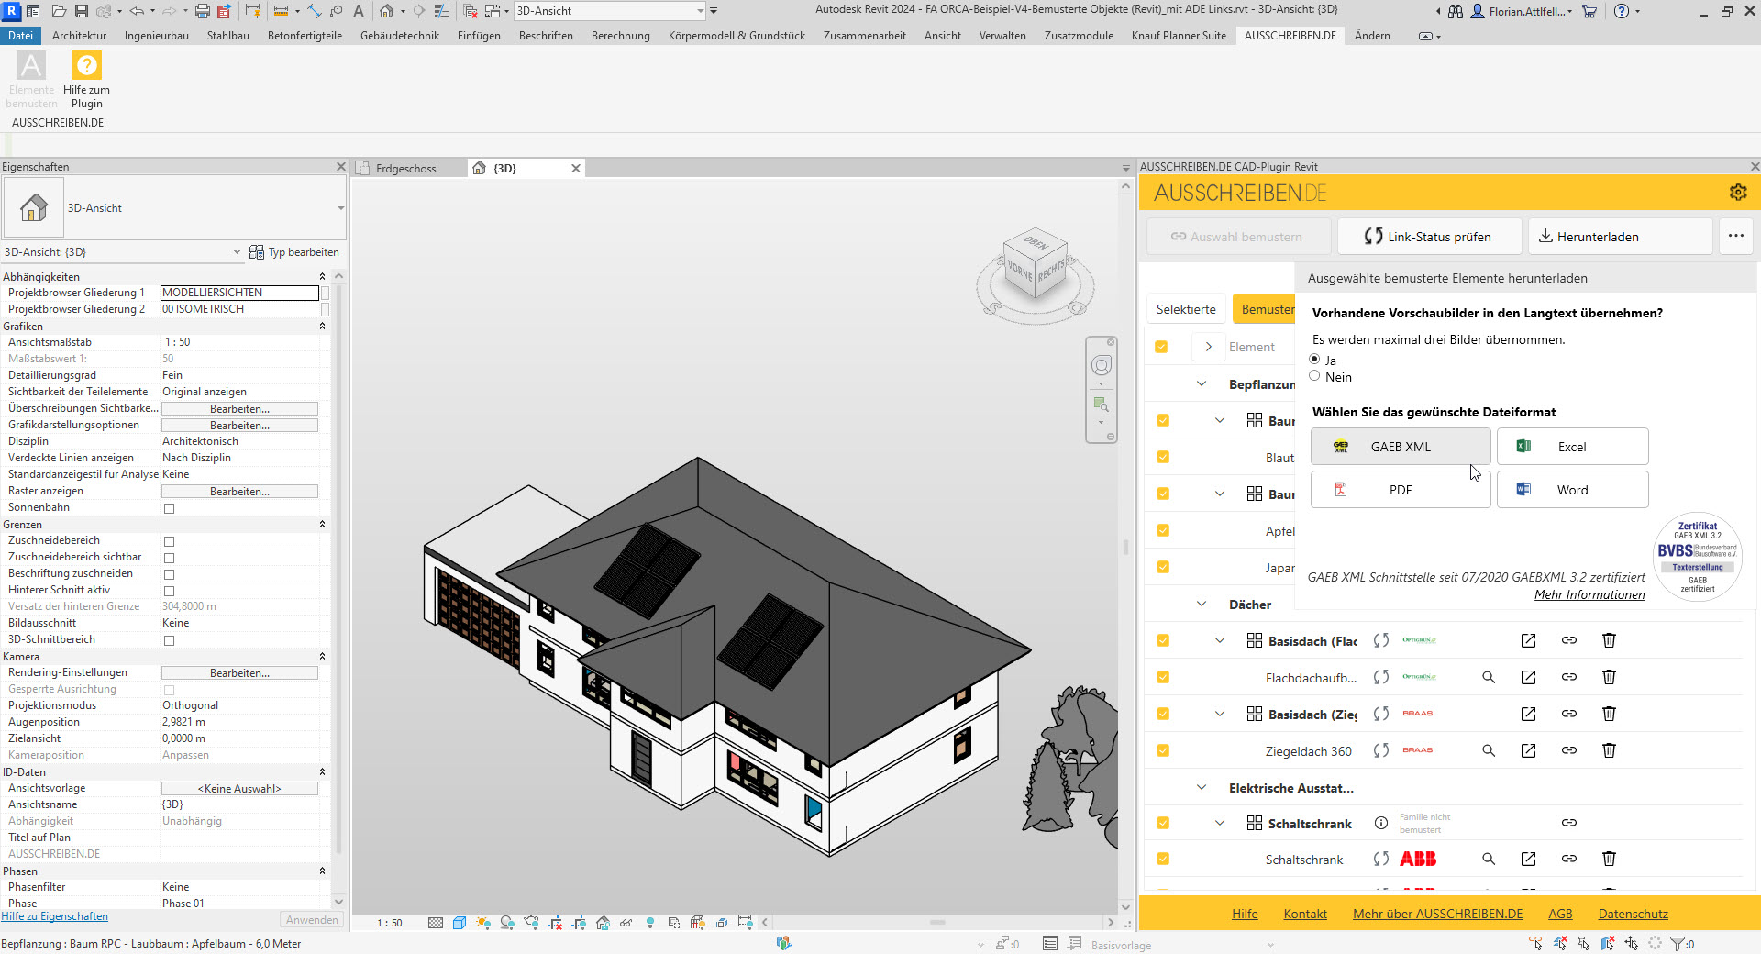Image resolution: width=1761 pixels, height=954 pixels.
Task: Enable the Zuschneidebereich checkbox
Action: click(169, 541)
